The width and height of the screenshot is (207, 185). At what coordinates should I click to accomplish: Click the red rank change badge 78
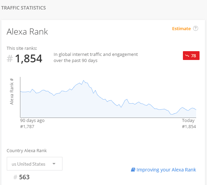[191, 56]
